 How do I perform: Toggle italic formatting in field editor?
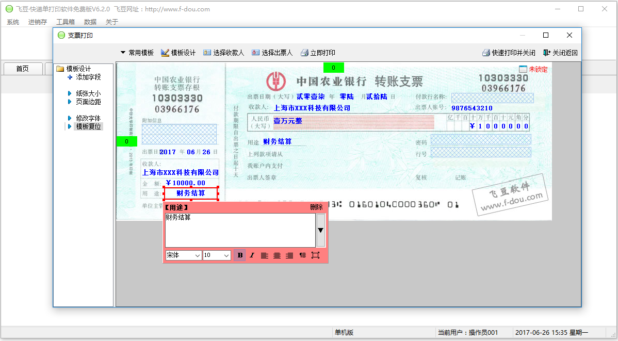point(252,255)
